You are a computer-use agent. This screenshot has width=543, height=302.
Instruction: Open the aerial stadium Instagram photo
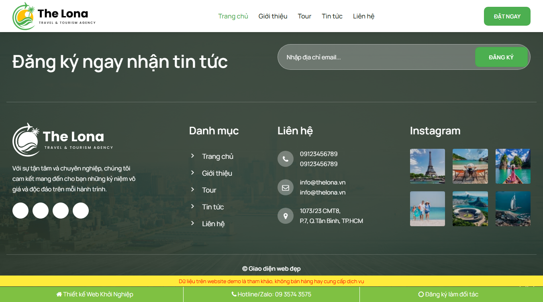(470, 209)
